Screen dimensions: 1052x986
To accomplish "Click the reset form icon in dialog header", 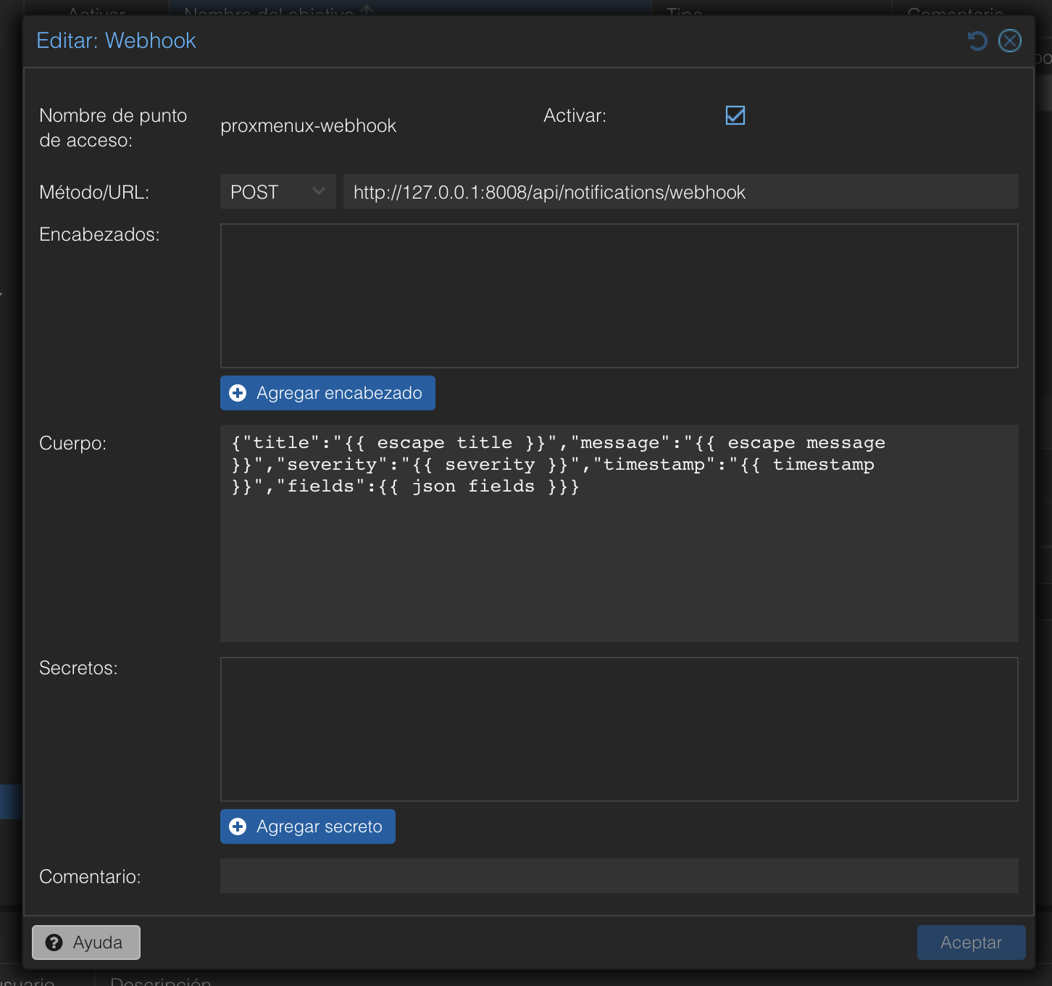I will pos(977,41).
